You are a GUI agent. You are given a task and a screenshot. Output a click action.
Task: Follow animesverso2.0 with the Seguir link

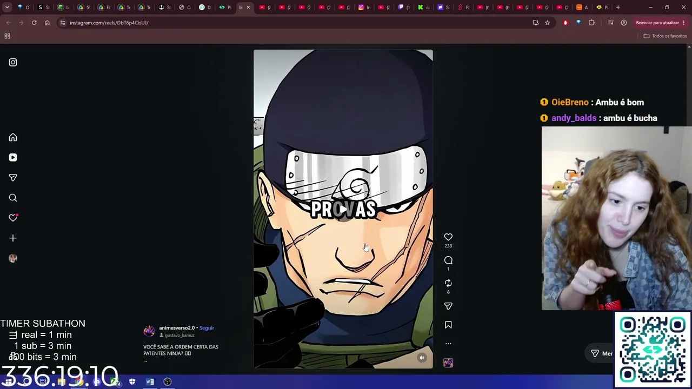207,328
